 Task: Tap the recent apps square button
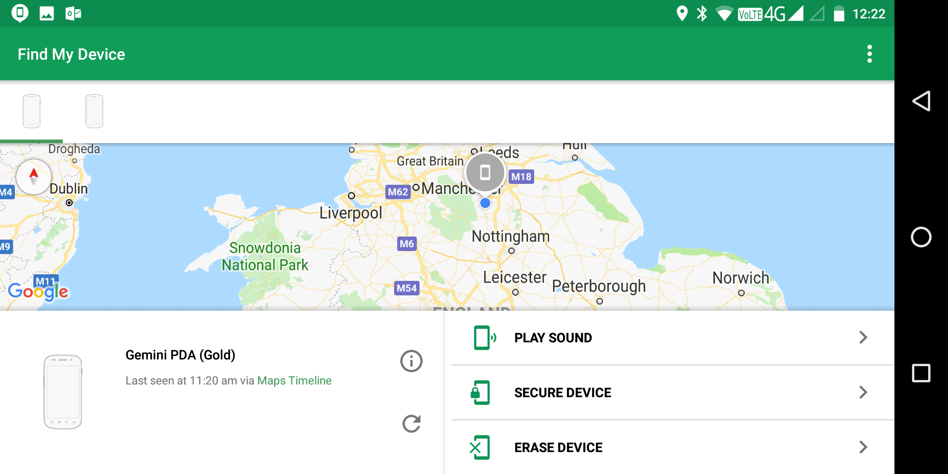coord(921,373)
